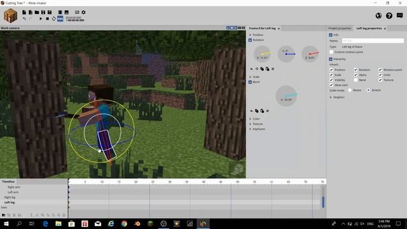Toggle the highlighted timeline interval button
407x229 pixels.
[60, 18]
